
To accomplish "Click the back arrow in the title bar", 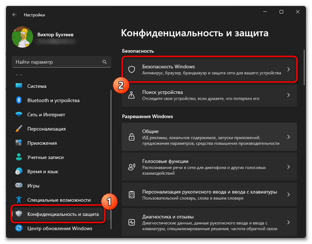I will 15,15.
